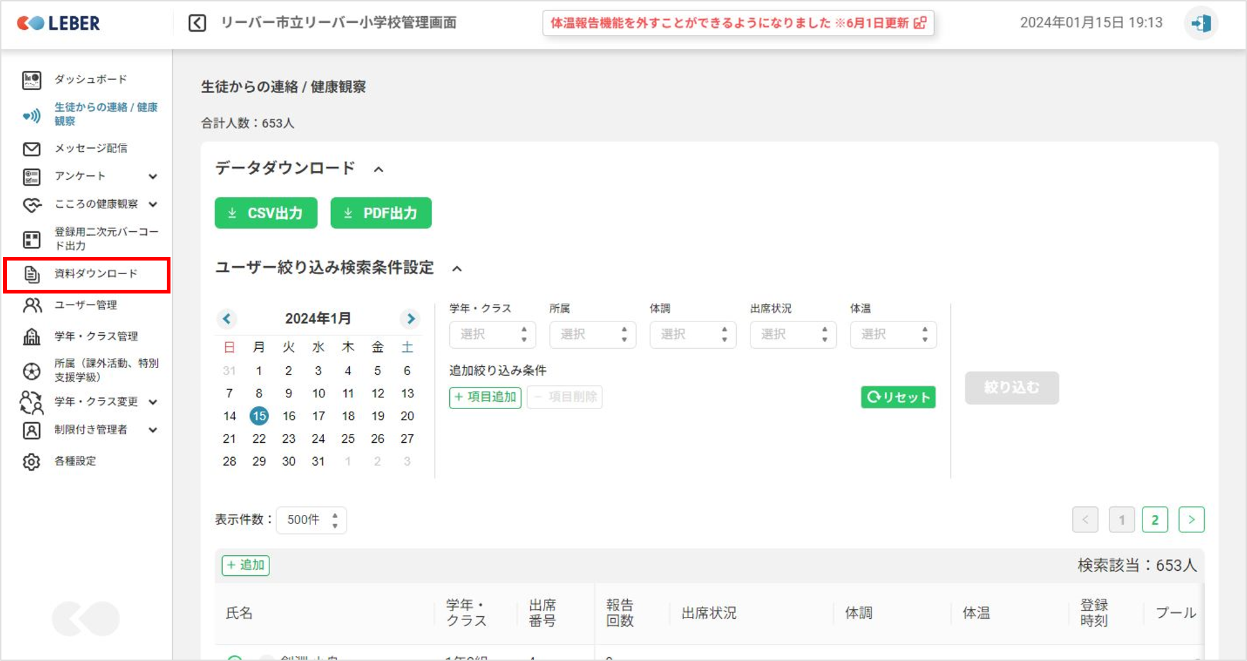Click the sidebar collapse arrow icon
The image size is (1247, 661).
pyautogui.click(x=197, y=24)
